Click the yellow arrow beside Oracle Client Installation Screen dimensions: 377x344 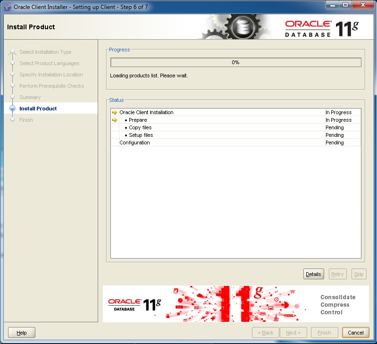[x=115, y=112]
